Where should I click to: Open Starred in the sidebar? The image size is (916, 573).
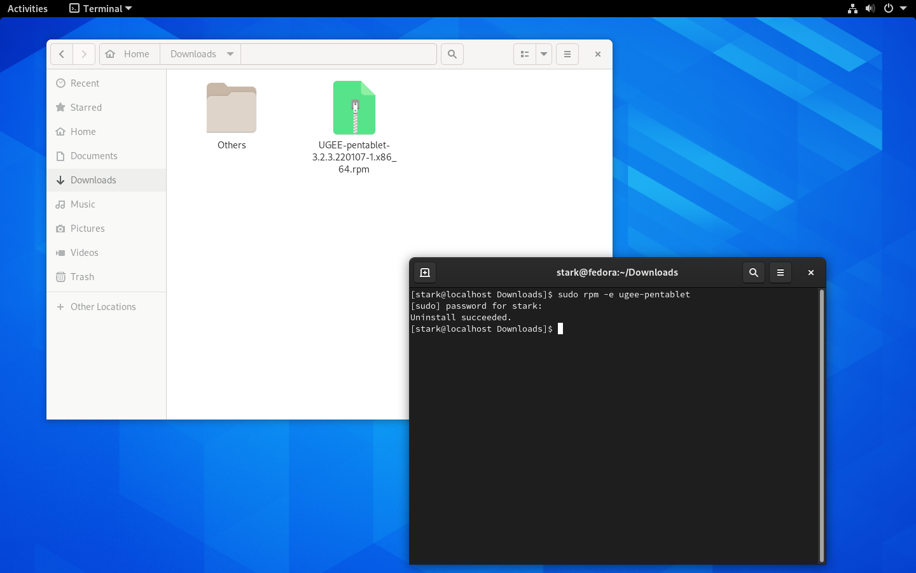tap(106, 108)
